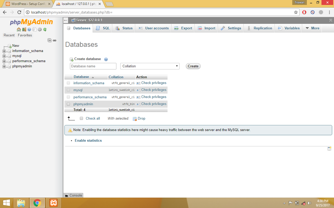The height and width of the screenshot is (208, 334).
Task: Click the browser address bar
Action: (161, 12)
